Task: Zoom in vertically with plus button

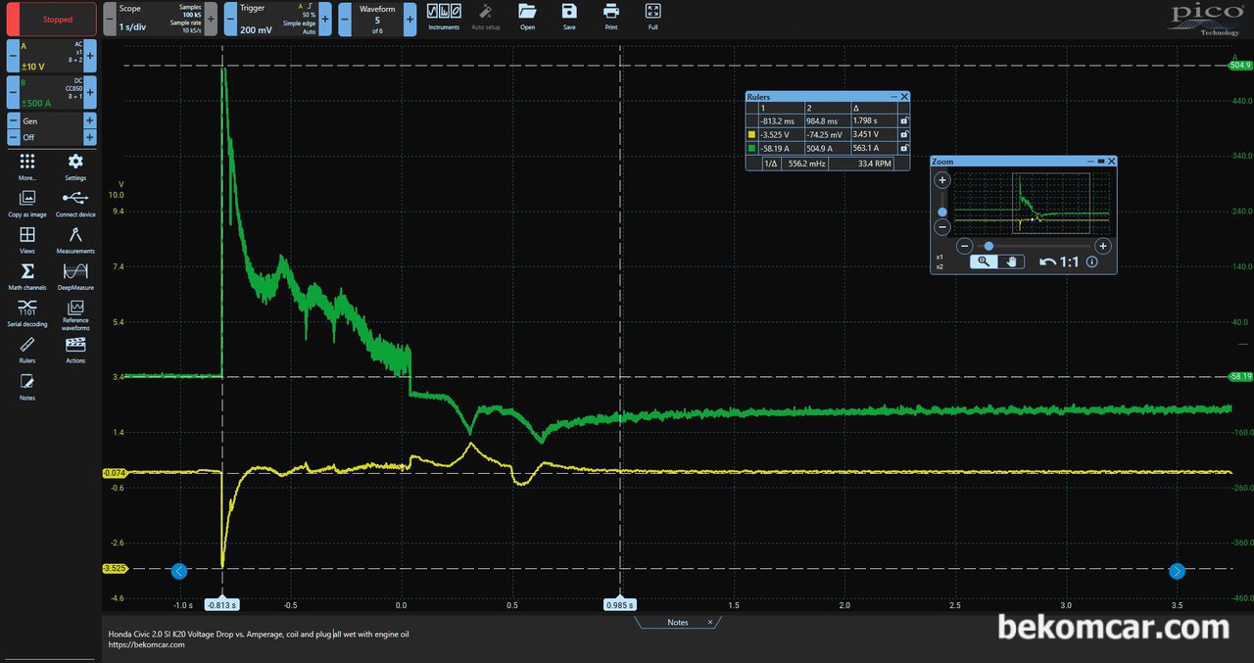Action: [x=942, y=180]
